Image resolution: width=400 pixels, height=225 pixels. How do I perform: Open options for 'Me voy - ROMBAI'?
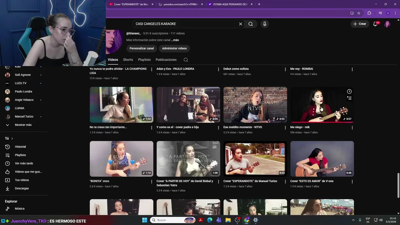pyautogui.click(x=352, y=69)
